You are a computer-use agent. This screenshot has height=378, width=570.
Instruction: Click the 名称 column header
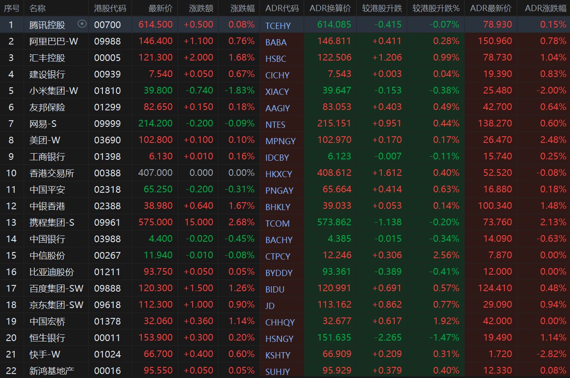pos(37,8)
